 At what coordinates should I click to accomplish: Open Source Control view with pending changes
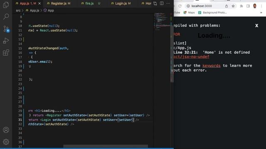(6, 29)
